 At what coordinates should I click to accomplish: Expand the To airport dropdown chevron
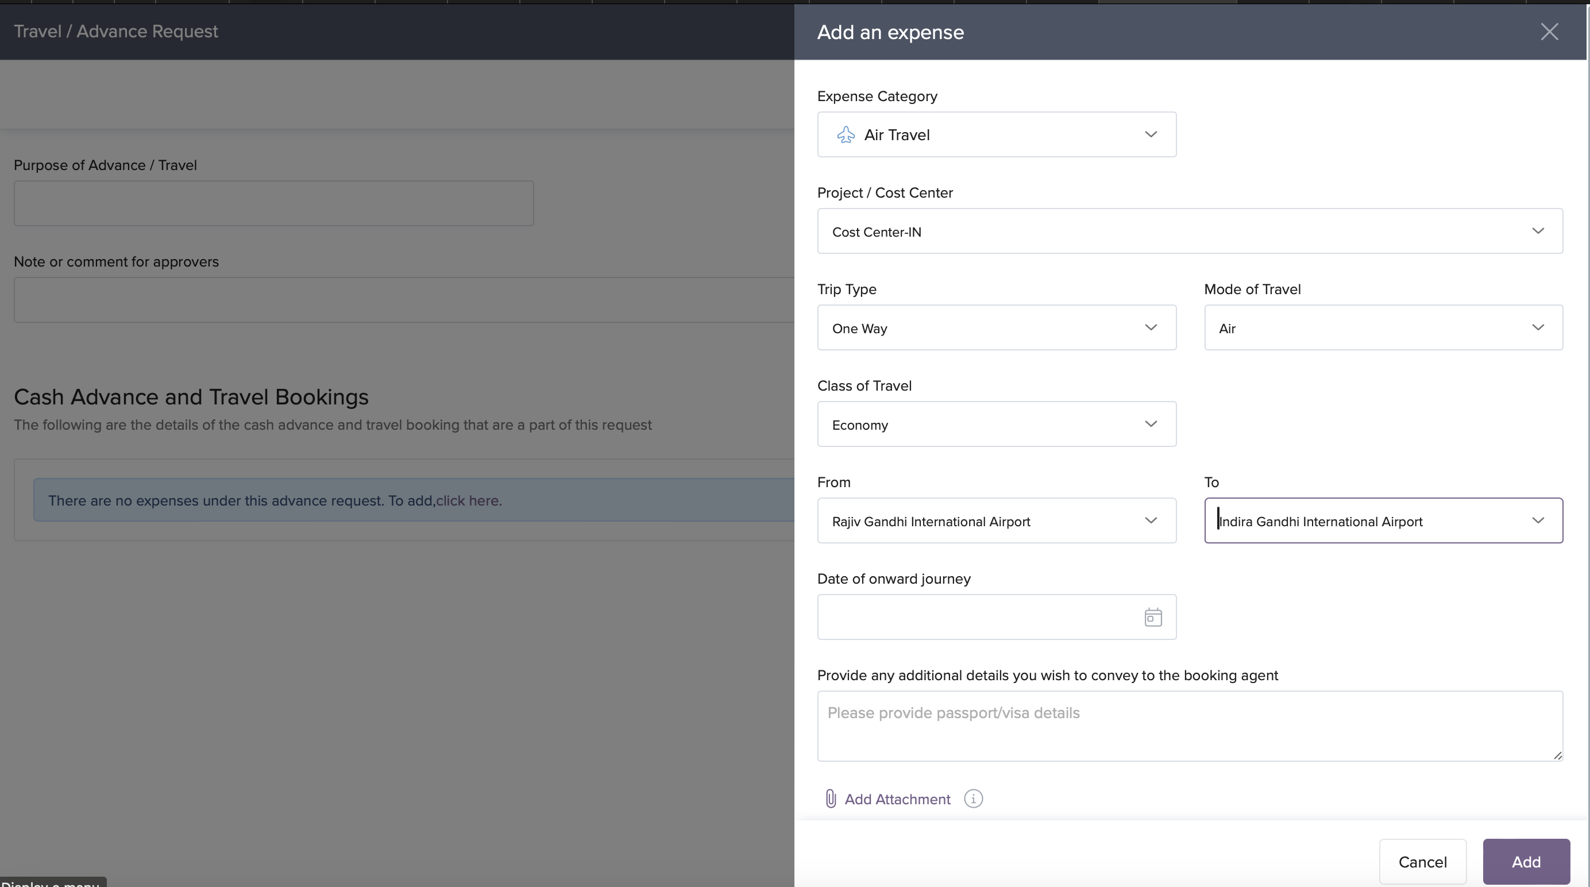[x=1538, y=521]
